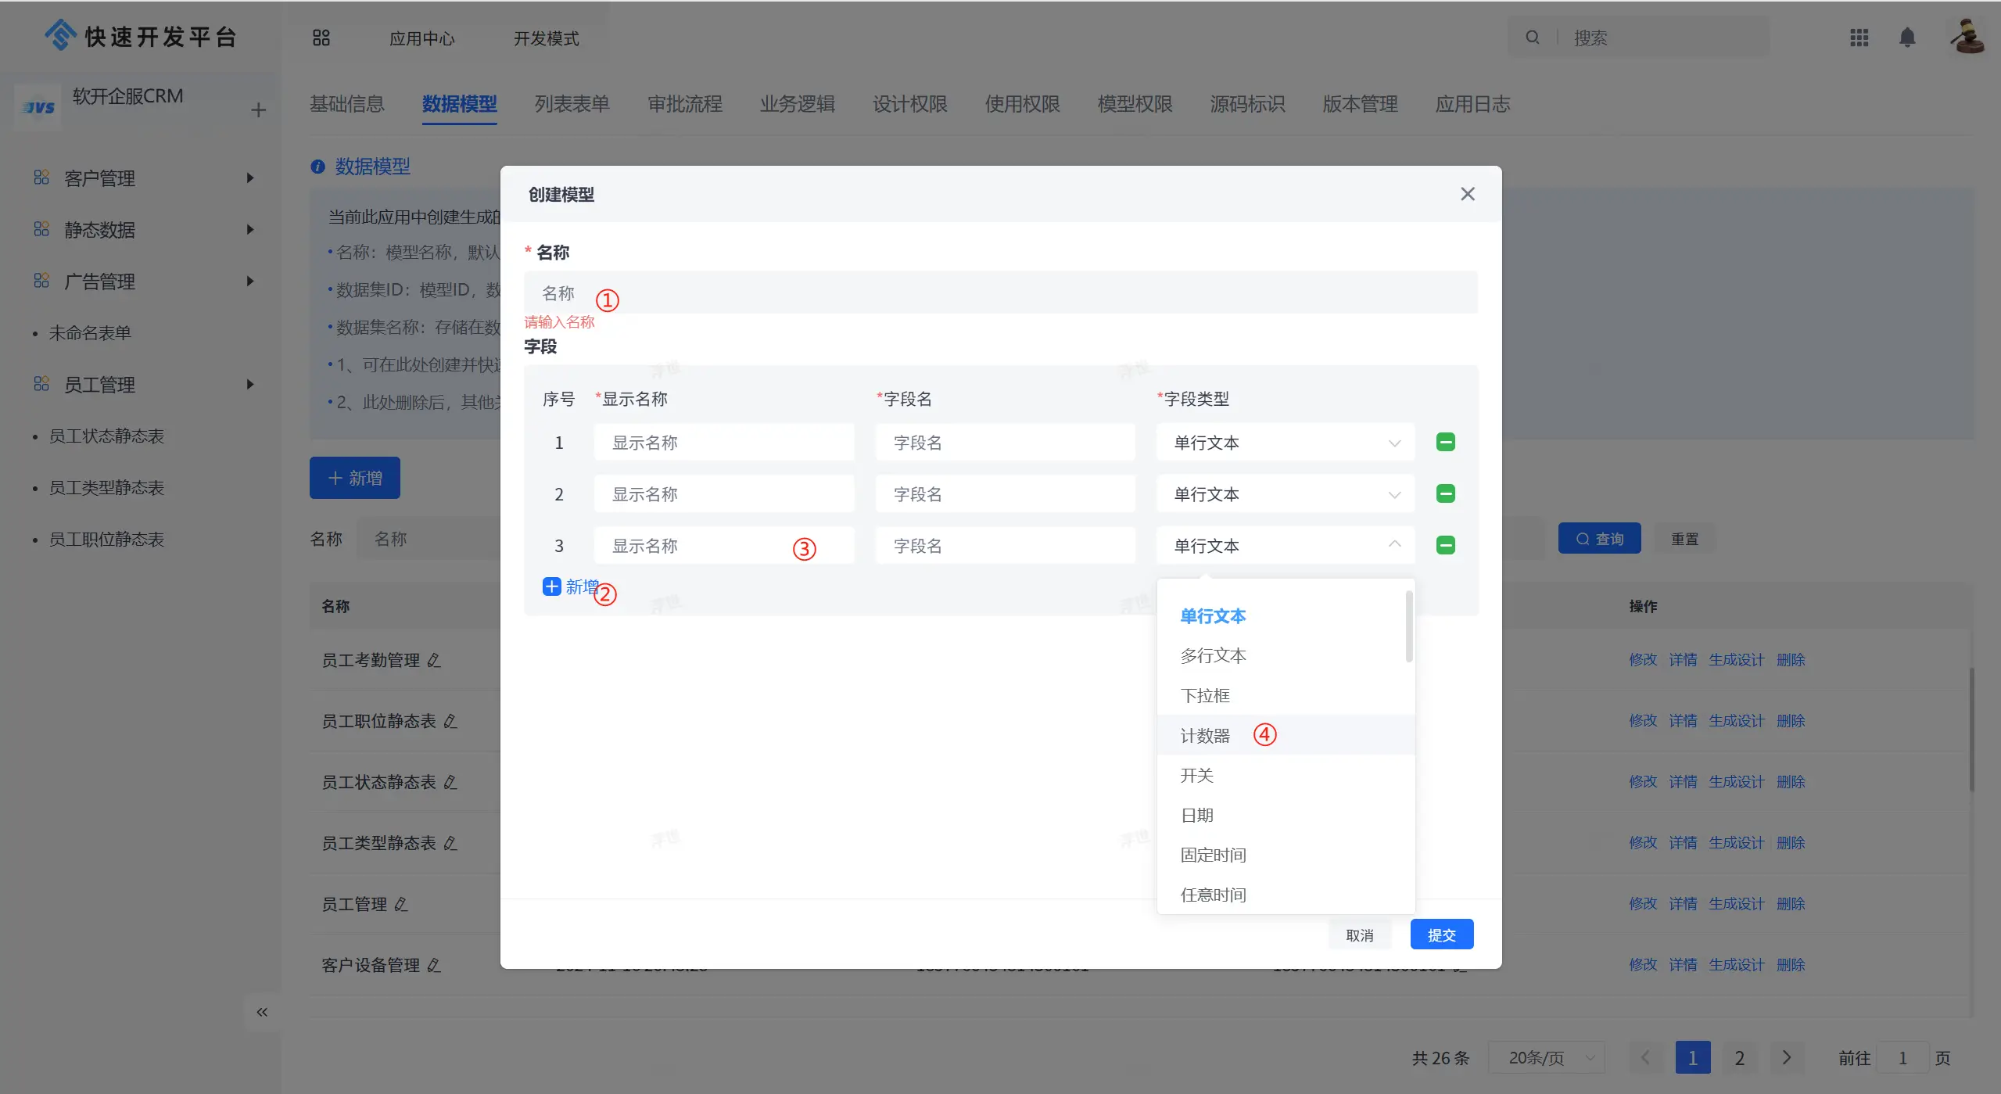Open the nine-dot apps grid icon
The image size is (2001, 1094).
pyautogui.click(x=1859, y=38)
